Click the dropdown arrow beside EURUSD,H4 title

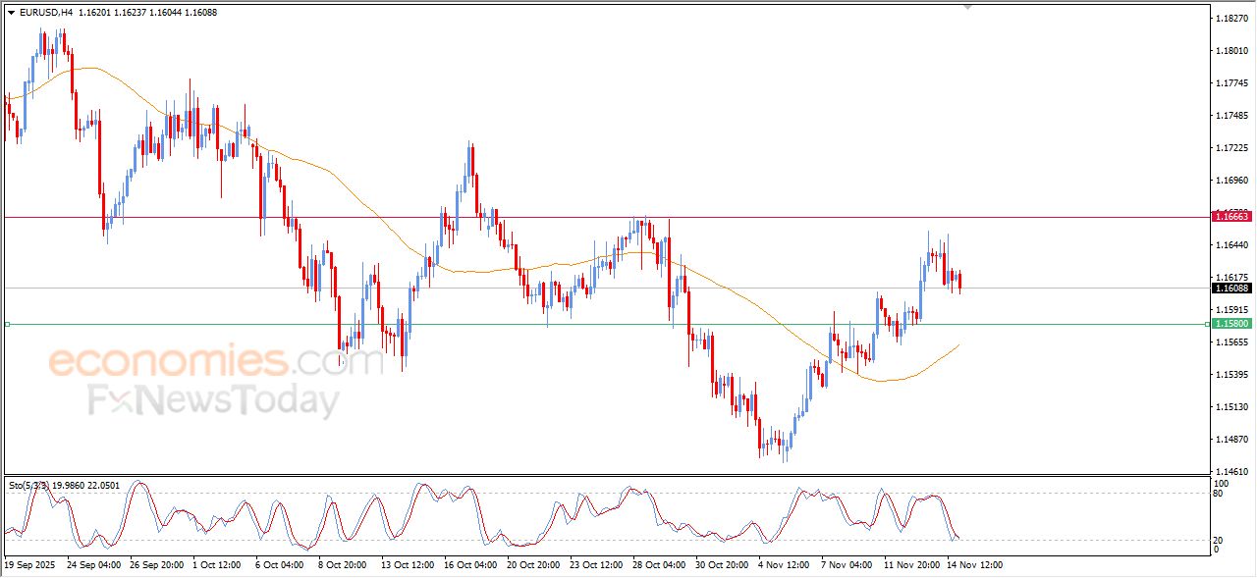[x=11, y=13]
